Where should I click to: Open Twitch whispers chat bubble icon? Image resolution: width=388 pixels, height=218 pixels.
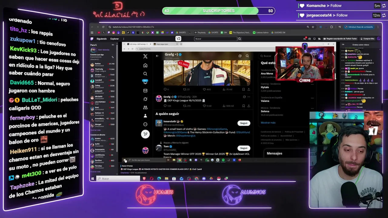pos(314,39)
